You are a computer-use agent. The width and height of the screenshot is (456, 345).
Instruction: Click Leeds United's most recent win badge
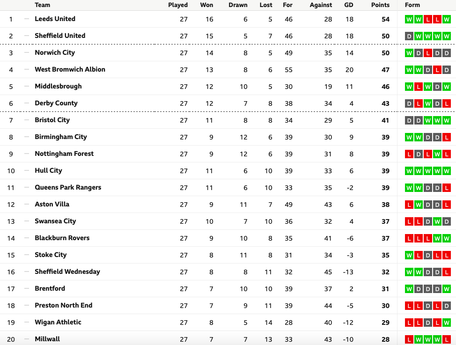447,20
